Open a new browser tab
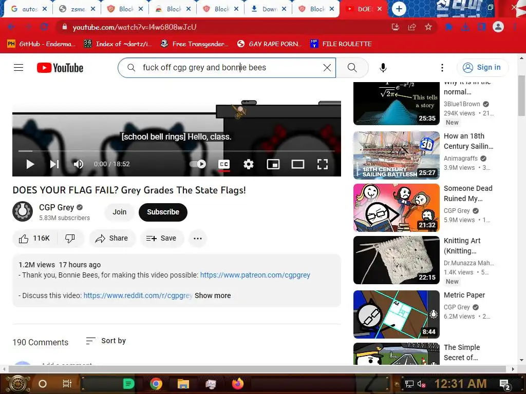This screenshot has height=394, width=526. [399, 9]
